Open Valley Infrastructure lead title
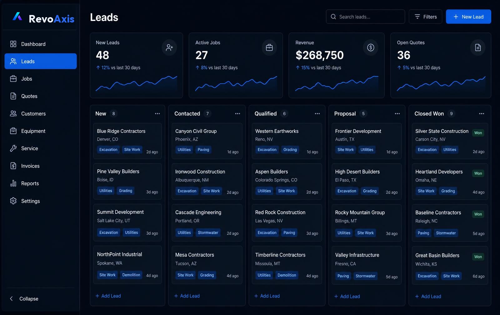 click(357, 255)
